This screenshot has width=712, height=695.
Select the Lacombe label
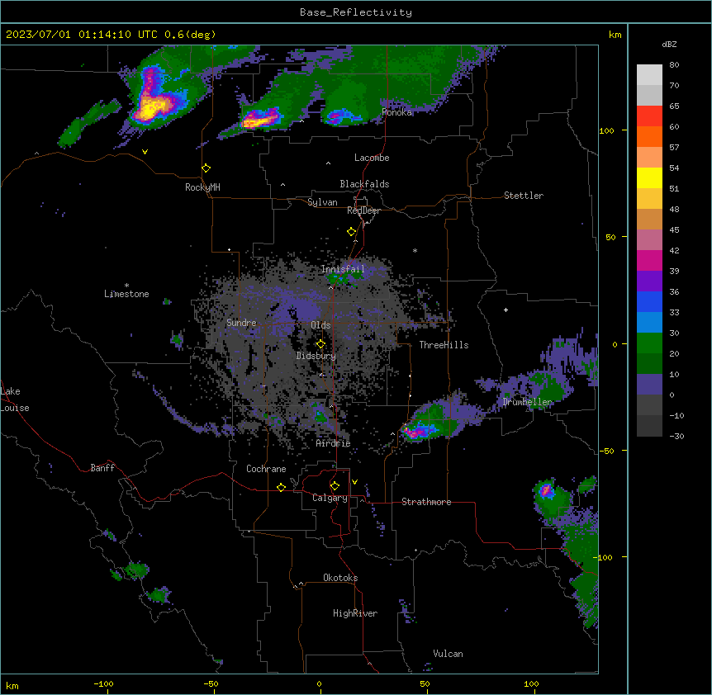[x=372, y=158]
